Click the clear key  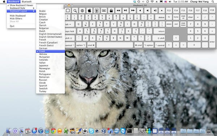click(x=191, y=17)
